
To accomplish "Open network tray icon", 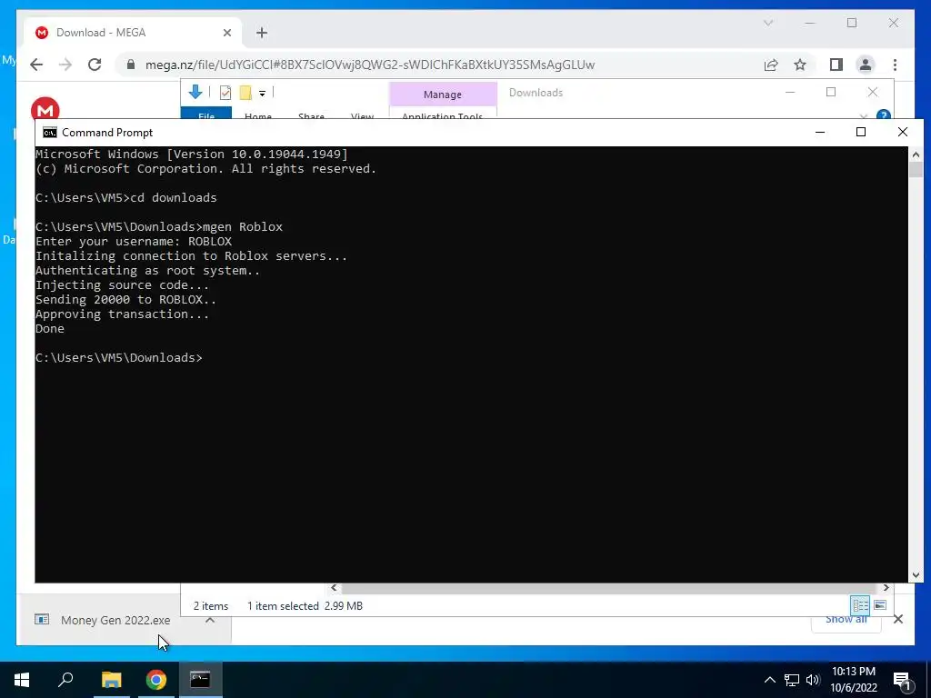I will pos(792,680).
